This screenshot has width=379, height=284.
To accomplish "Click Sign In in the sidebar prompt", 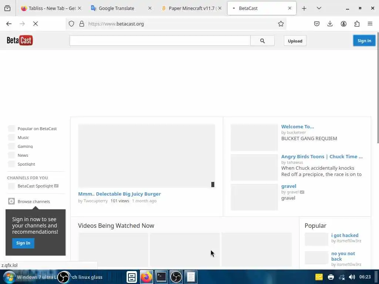I will coord(23,243).
